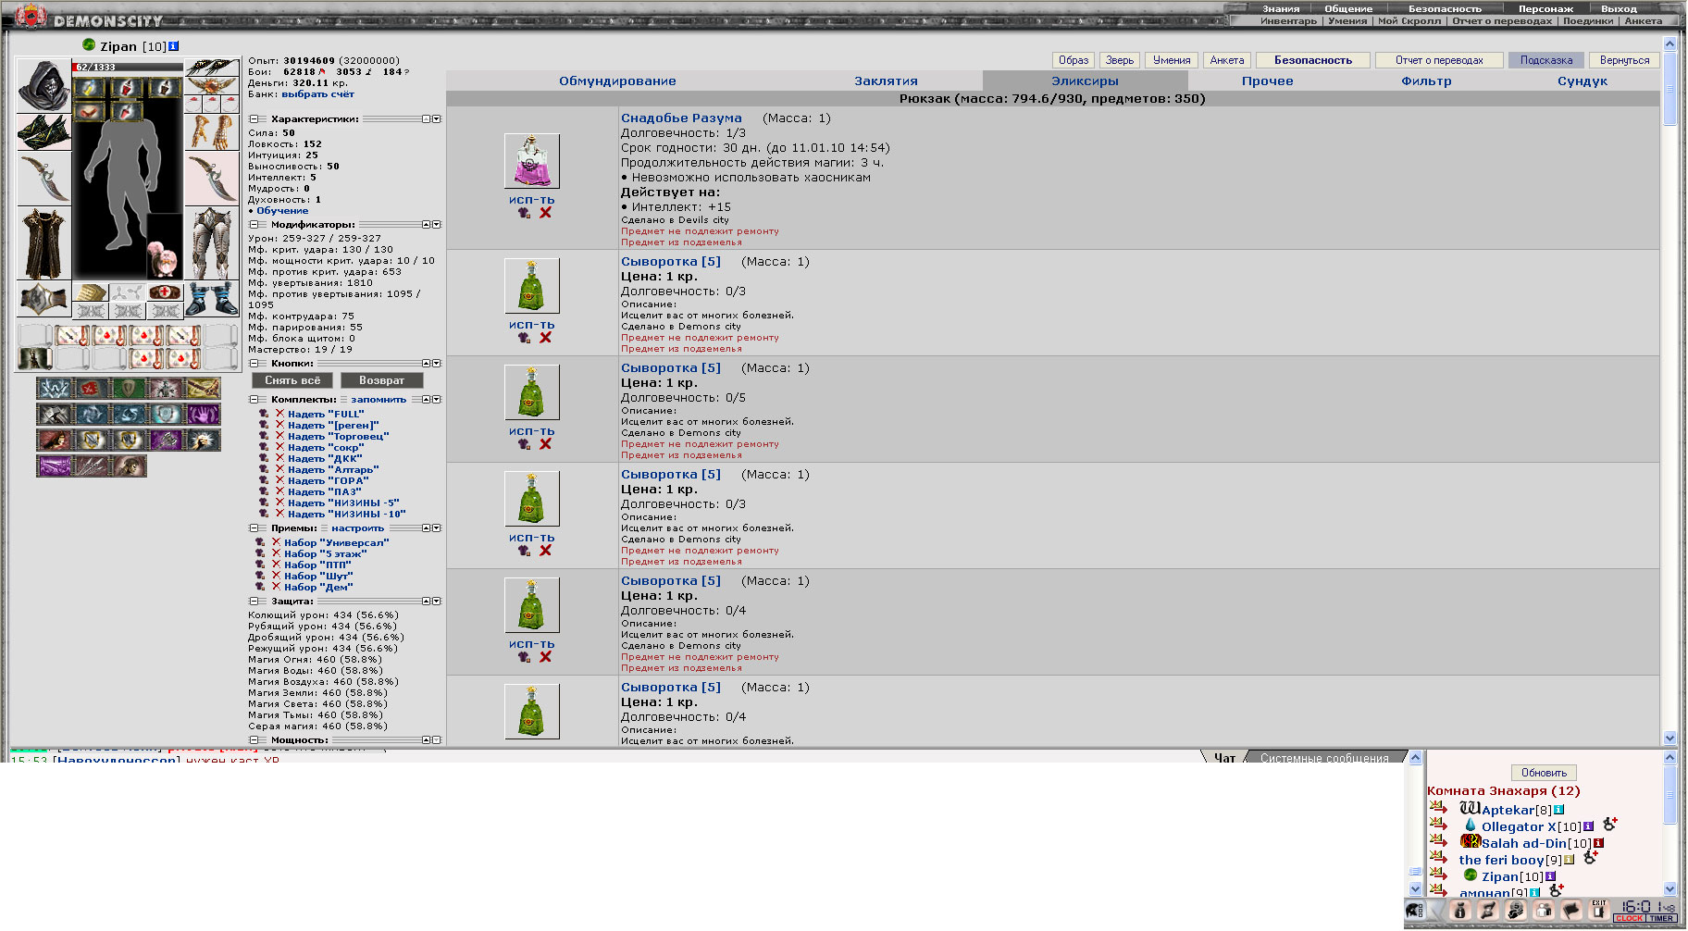This screenshot has width=1688, height=931.
Task: Click the Возврат button
Action: [x=381, y=380]
